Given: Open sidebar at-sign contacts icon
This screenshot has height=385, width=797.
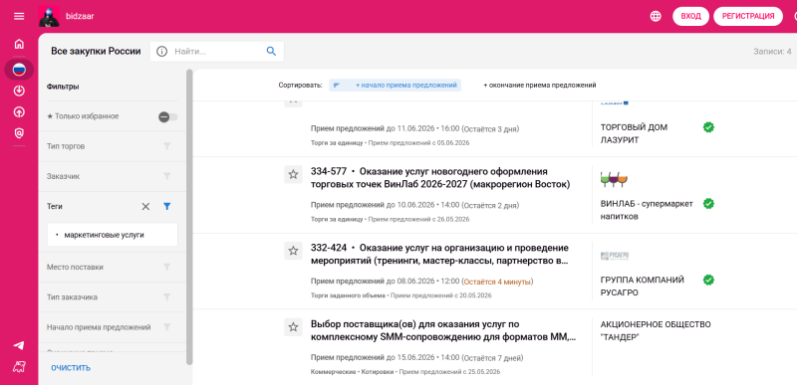Looking at the screenshot, I should 19,133.
